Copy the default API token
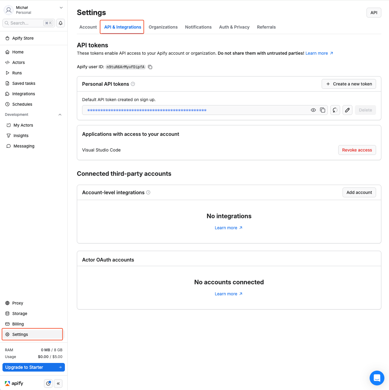 (323, 110)
